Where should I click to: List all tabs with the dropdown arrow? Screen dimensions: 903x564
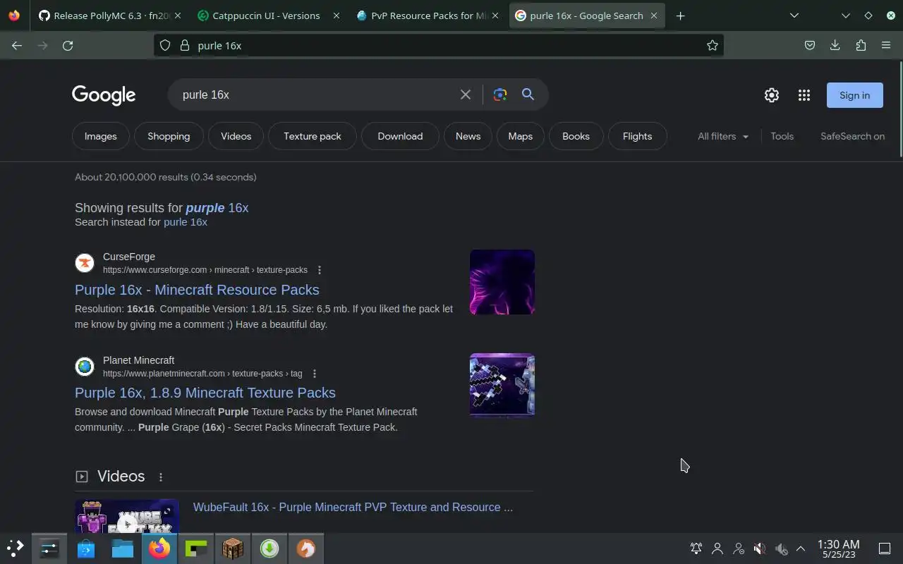(x=794, y=16)
